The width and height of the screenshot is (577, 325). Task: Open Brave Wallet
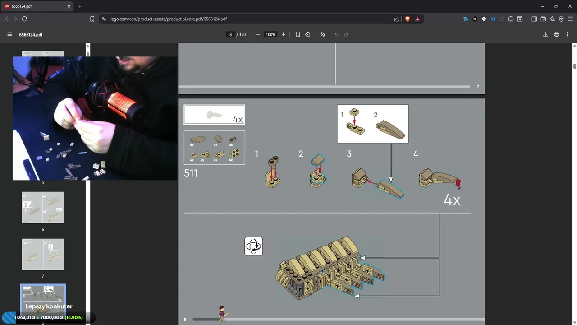point(543,19)
